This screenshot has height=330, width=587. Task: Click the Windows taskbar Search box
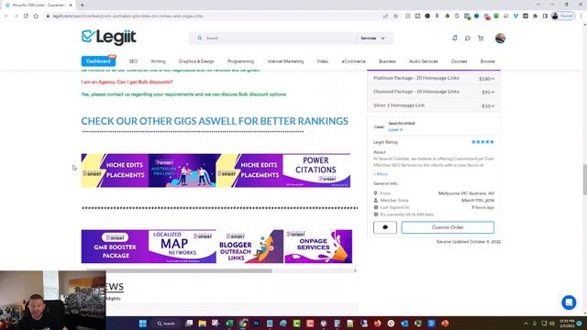[x=166, y=324]
